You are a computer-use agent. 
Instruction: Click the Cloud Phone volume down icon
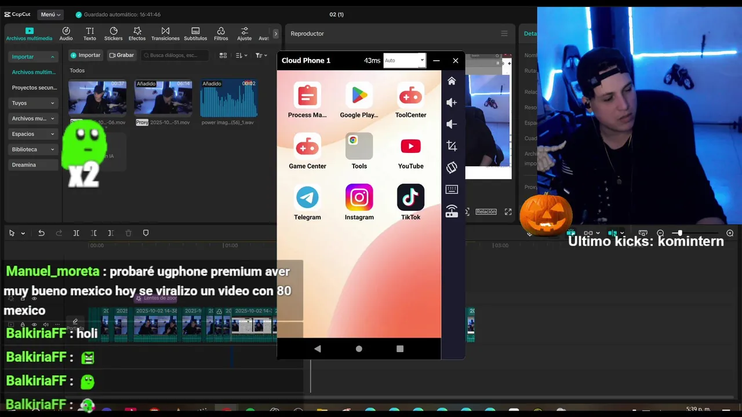pyautogui.click(x=452, y=124)
